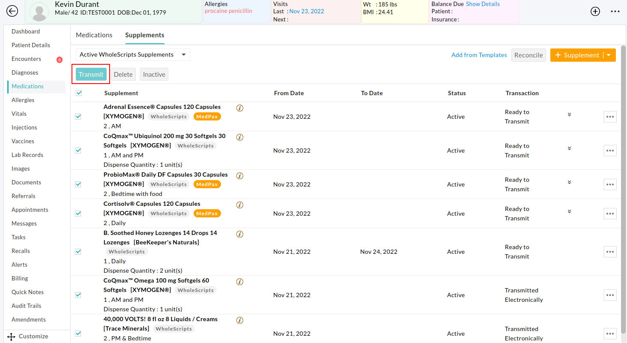Click the back arrow icon

[12, 11]
